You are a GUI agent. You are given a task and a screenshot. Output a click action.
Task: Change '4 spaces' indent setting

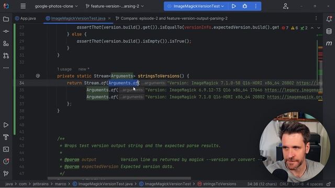[315, 184]
